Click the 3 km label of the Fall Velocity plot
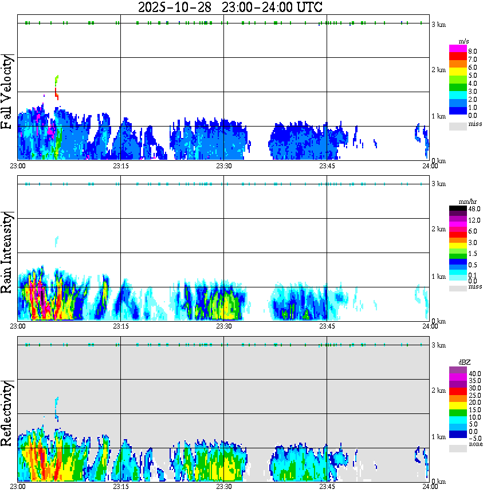This screenshot has height=497, width=487. tap(438, 25)
